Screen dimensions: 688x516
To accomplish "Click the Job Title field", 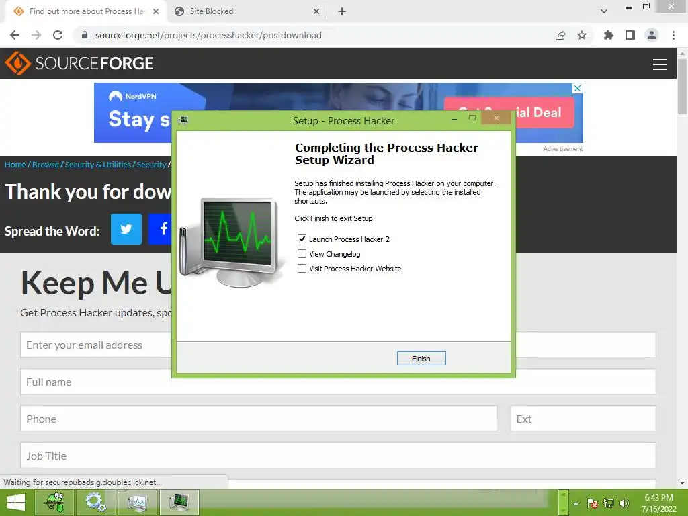I will 338,456.
